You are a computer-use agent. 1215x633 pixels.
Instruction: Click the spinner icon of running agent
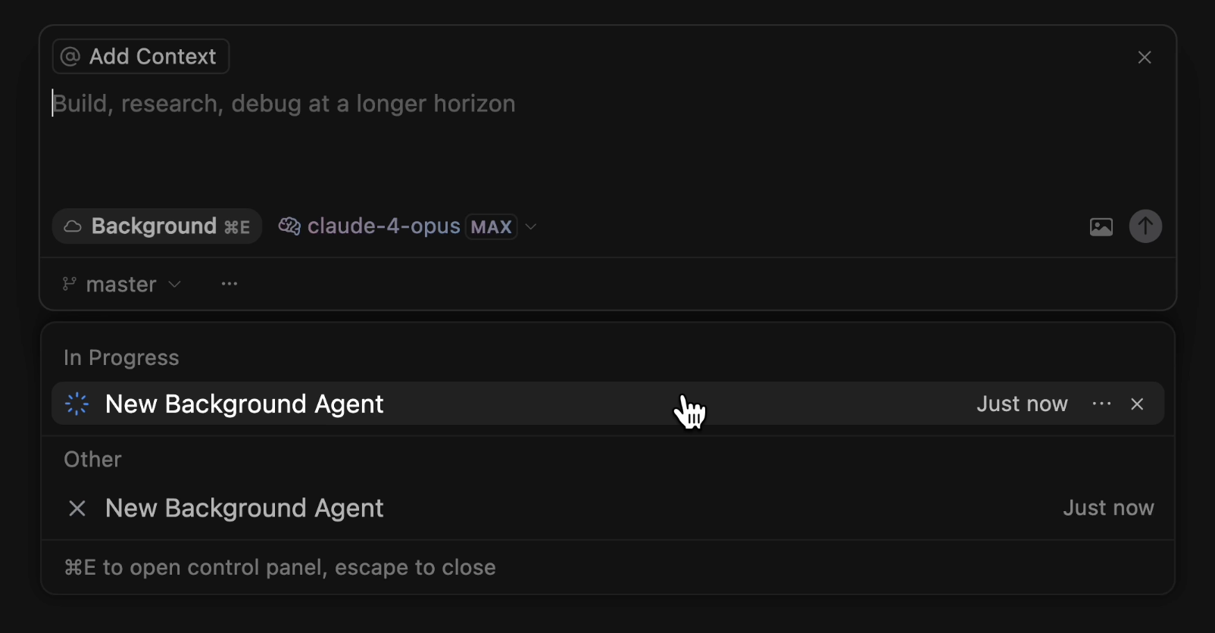(77, 404)
